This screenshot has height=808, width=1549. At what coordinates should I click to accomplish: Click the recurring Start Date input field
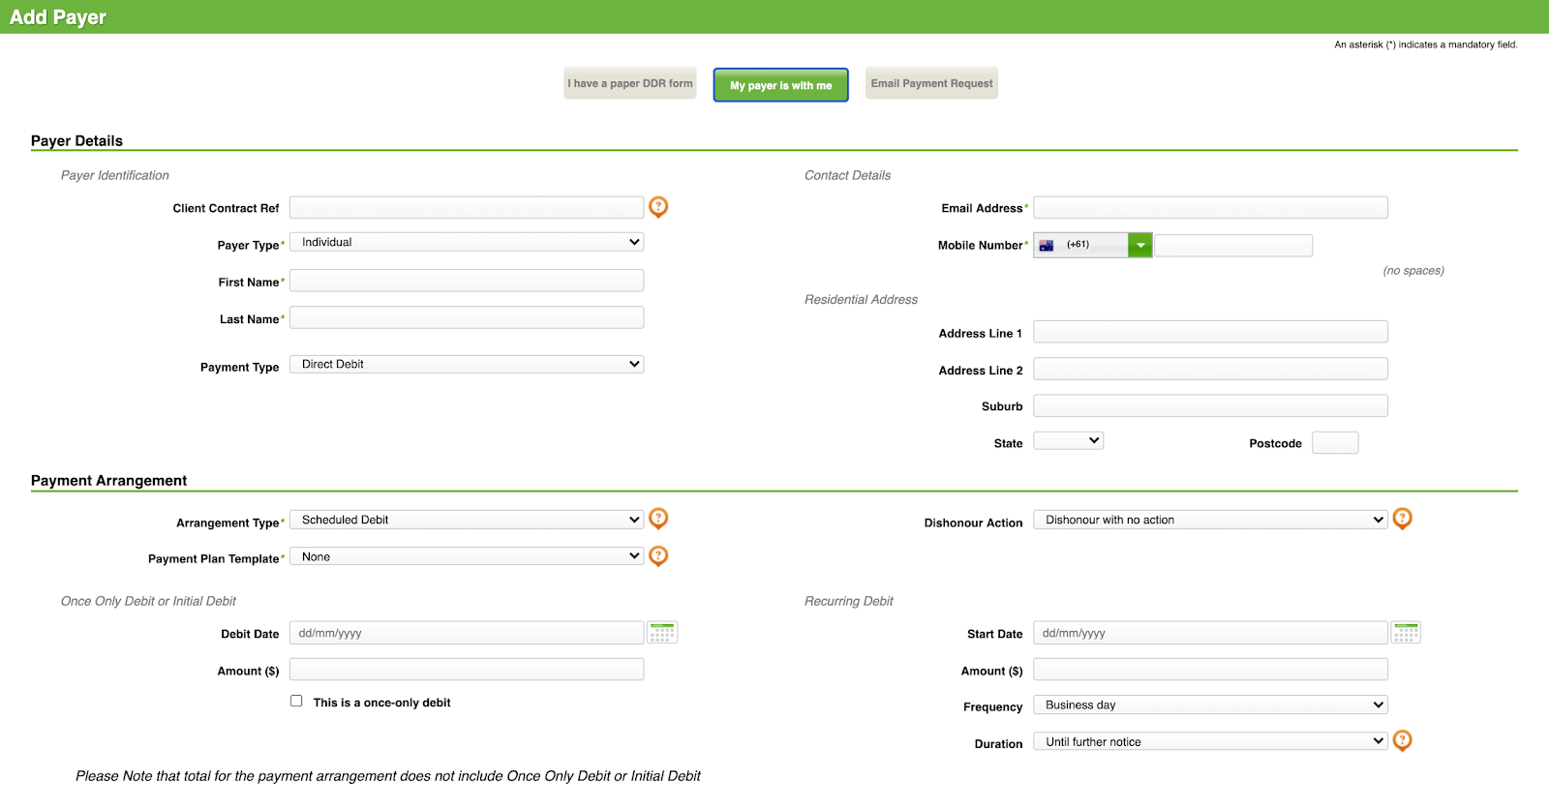[x=1210, y=633]
